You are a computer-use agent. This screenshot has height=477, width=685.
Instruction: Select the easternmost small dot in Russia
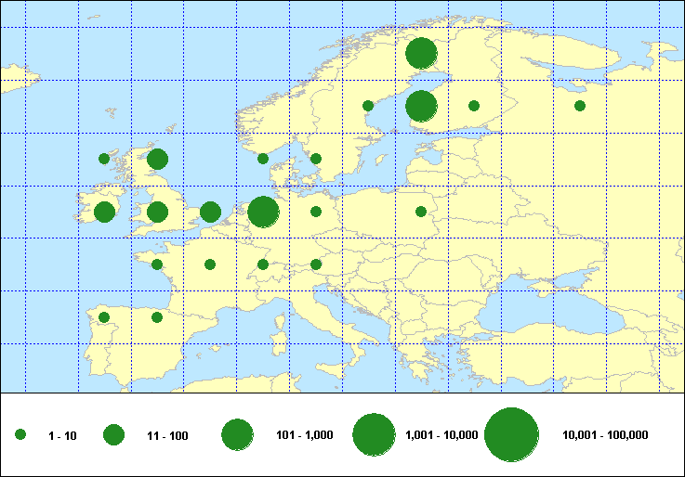580,106
